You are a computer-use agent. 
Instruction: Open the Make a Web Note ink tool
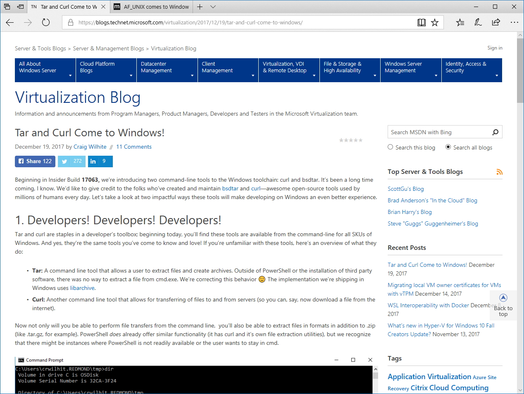(x=478, y=23)
